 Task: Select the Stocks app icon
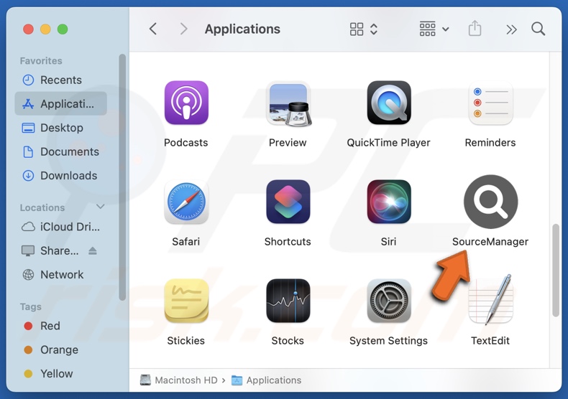point(288,301)
